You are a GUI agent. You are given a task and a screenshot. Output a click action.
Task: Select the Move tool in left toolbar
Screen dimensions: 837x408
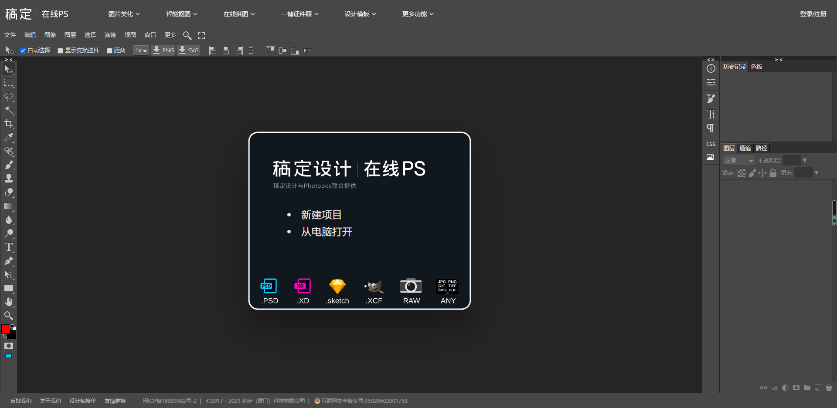point(9,69)
